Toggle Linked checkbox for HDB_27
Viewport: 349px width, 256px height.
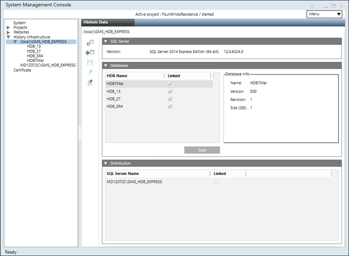pos(170,99)
